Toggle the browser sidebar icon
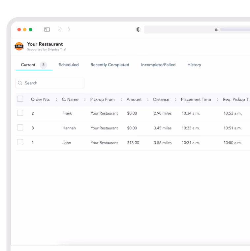Viewport: 250px width, 251px height. 47,30
